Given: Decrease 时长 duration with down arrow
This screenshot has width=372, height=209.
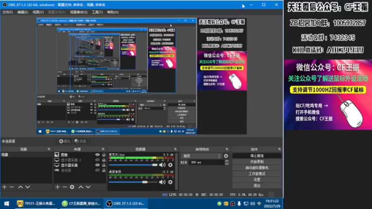Looking at the screenshot, I should 227,164.
